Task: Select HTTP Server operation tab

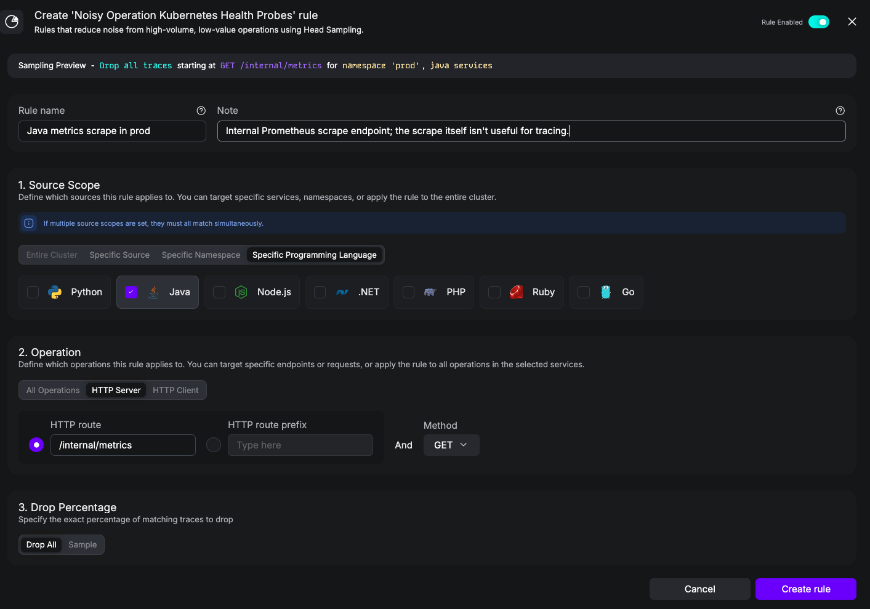Action: click(116, 390)
